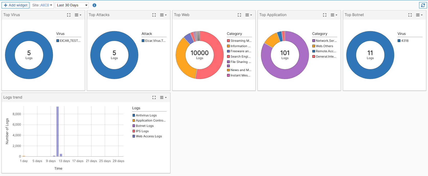Click Application Contro... in Logs trend legend
Image resolution: width=428 pixels, height=176 pixels.
(149, 120)
